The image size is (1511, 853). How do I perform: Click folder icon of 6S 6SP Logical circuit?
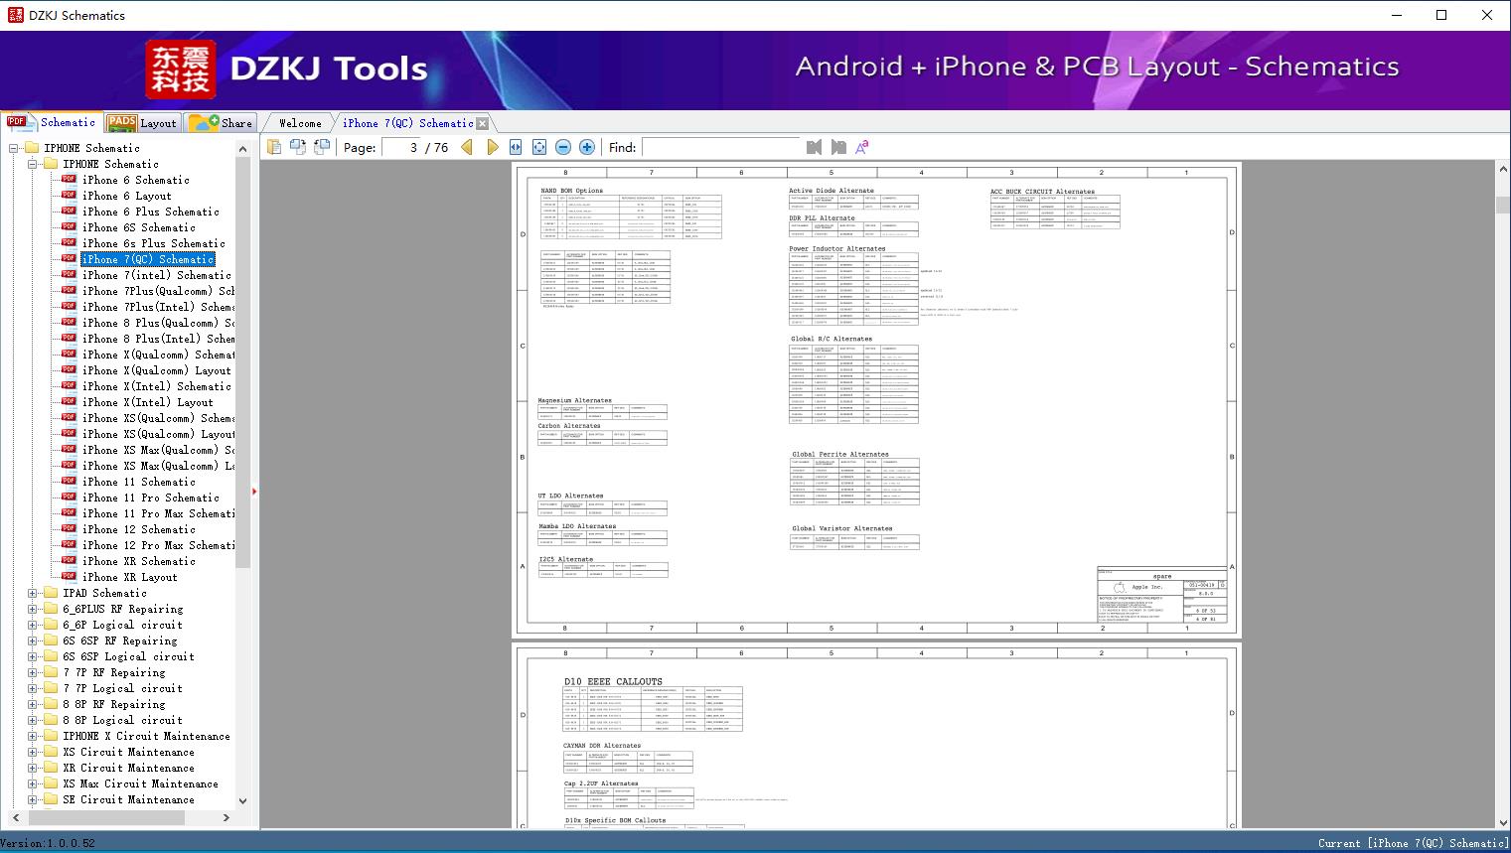(52, 656)
